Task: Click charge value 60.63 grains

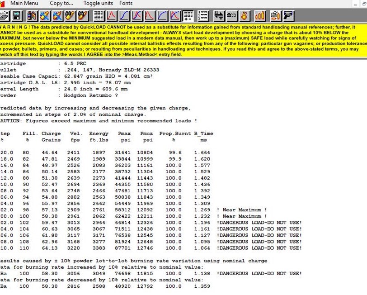Action: point(50,229)
